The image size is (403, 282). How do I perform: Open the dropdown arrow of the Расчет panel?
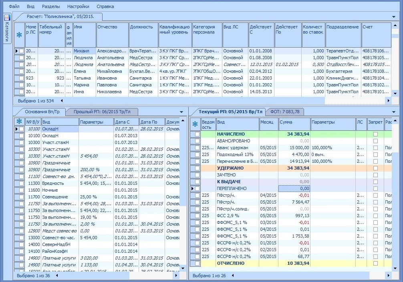click(394, 17)
